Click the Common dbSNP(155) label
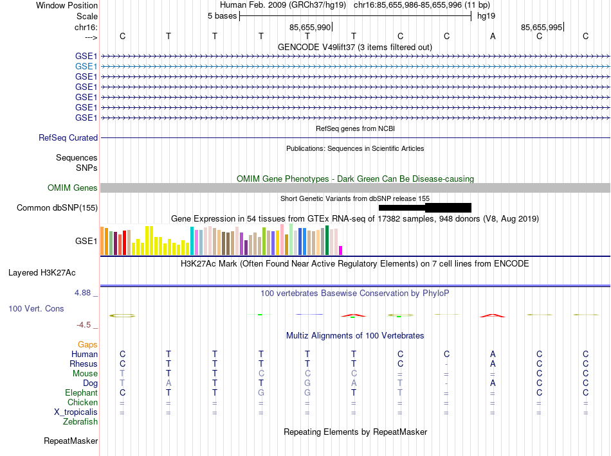This screenshot has width=611, height=456. [x=57, y=207]
